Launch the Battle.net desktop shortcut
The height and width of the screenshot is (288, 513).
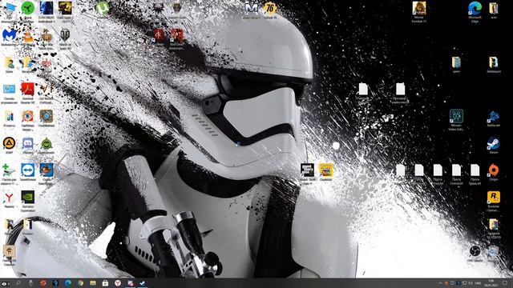(494, 116)
